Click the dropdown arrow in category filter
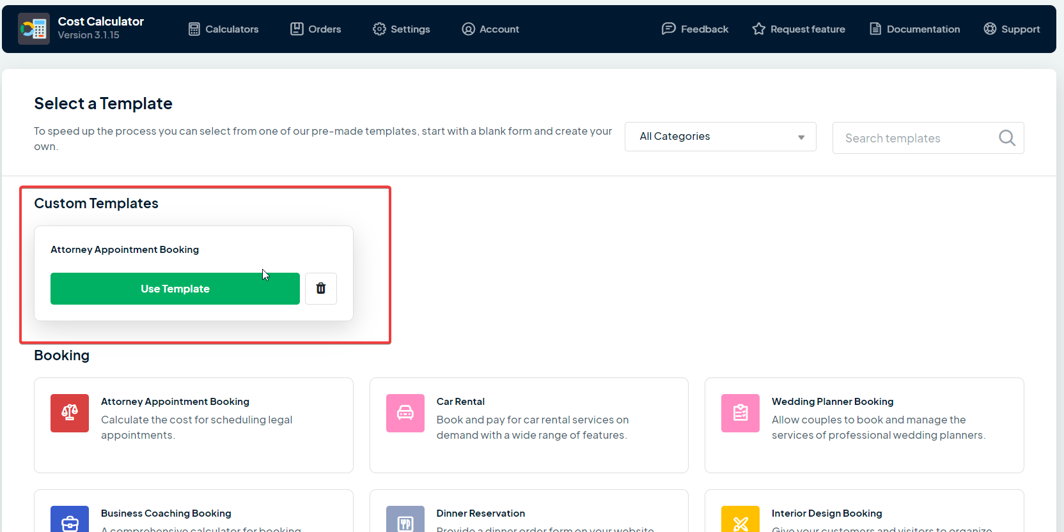Screen dimensions: 1064x532 click(801, 137)
